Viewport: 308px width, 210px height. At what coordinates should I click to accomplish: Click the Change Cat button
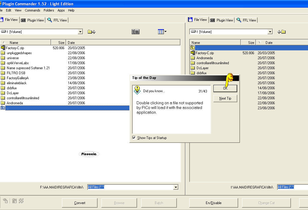[266, 203]
